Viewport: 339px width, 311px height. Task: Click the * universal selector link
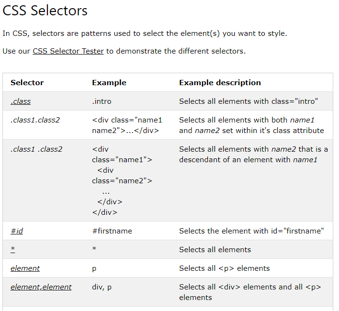click(13, 250)
